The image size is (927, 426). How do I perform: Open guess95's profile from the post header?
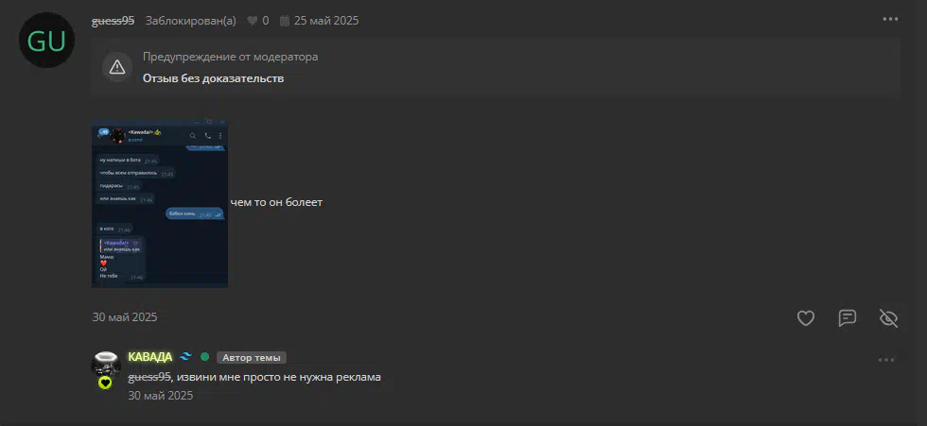tap(113, 21)
